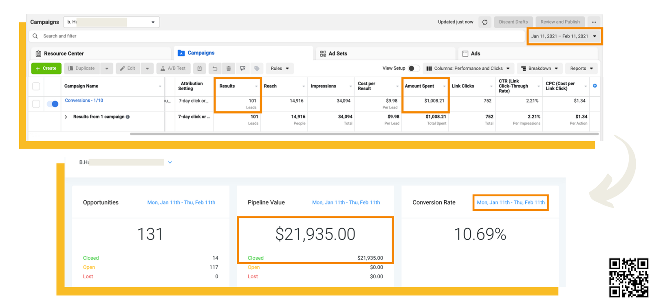This screenshot has width=652, height=301.
Task: Click the refresh icon next to Updated just now
Action: pos(485,22)
